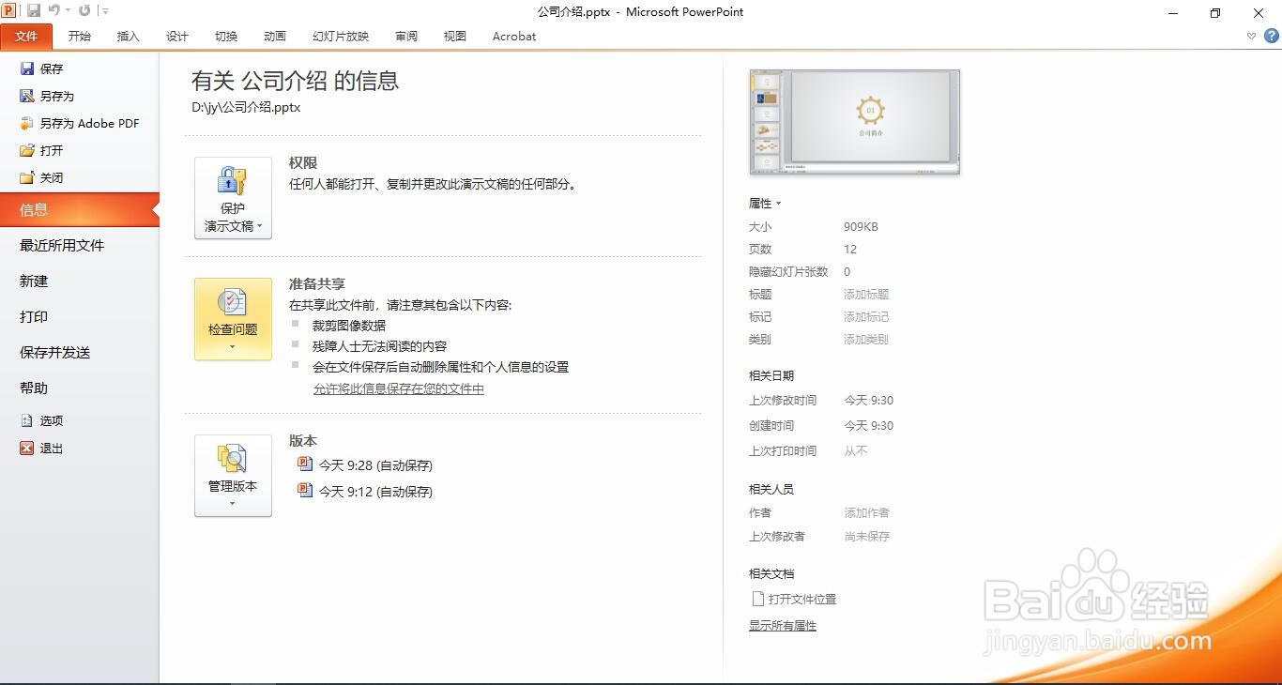Image resolution: width=1282 pixels, height=685 pixels.
Task: Click 添加标题 field to add a title
Action: (866, 295)
